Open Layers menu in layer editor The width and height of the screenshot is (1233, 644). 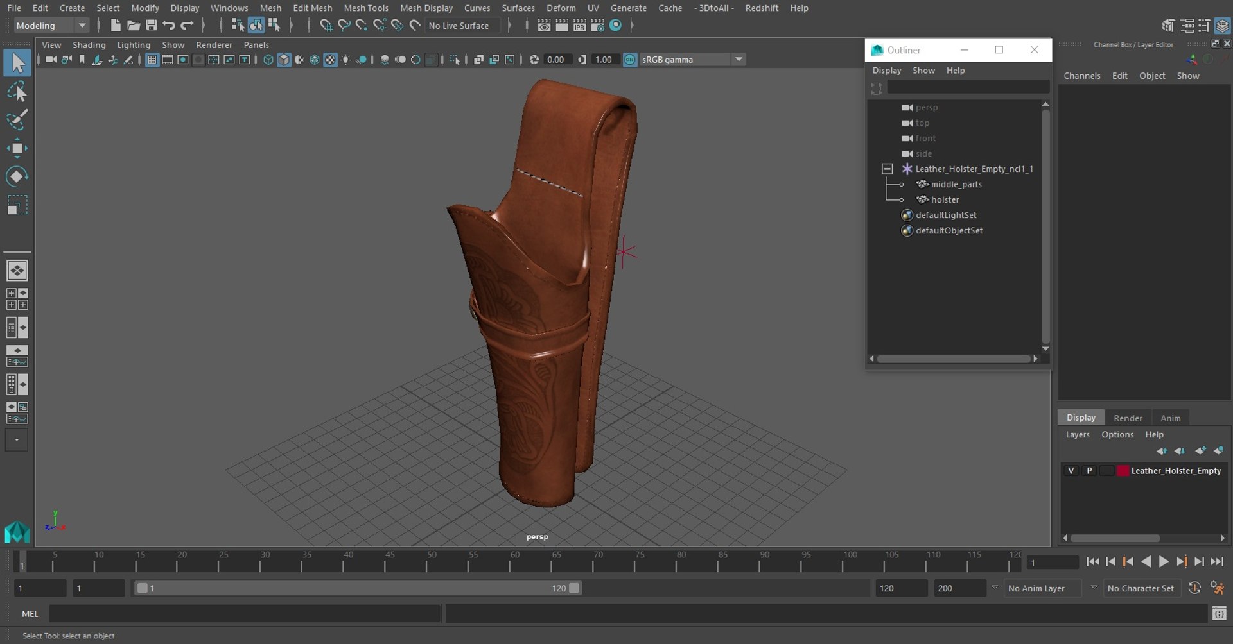click(x=1078, y=435)
